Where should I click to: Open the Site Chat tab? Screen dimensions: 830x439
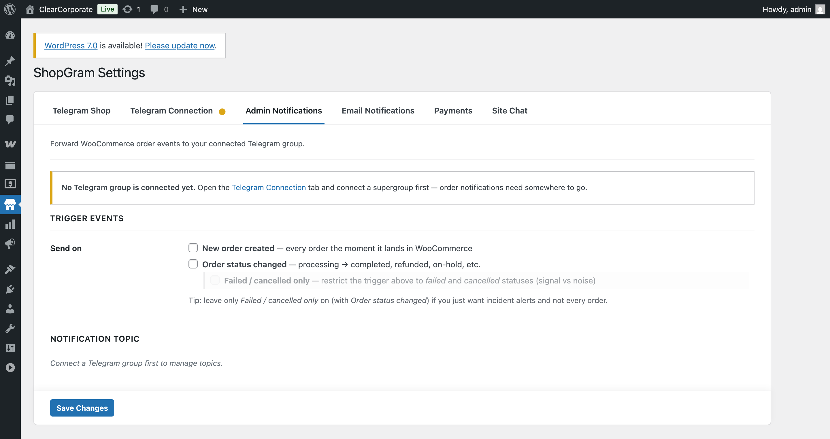pyautogui.click(x=510, y=111)
